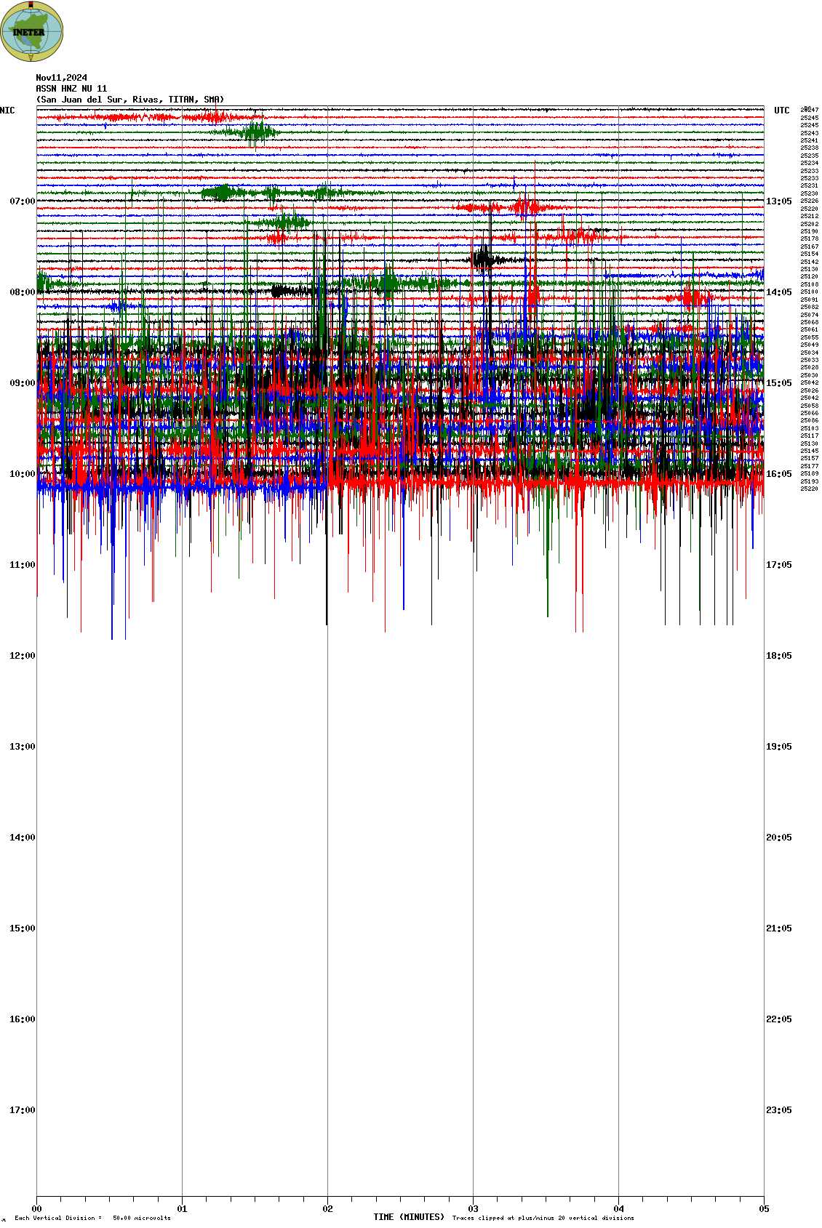Click the 02 minute tick on bottom axis
The width and height of the screenshot is (822, 1228).
click(x=327, y=1209)
